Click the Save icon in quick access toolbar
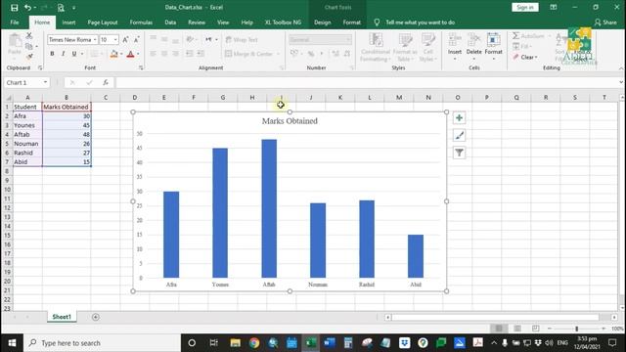The image size is (626, 352). 15,8
